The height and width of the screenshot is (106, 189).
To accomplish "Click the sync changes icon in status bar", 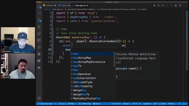I will 56,104.
